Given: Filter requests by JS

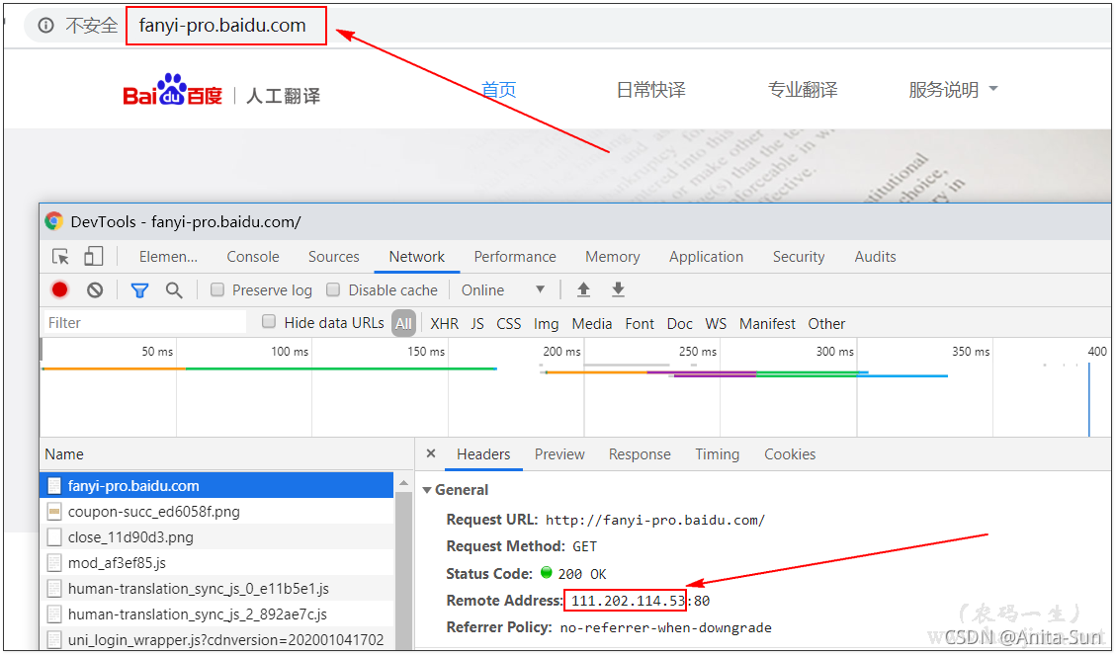Looking at the screenshot, I should click(477, 324).
